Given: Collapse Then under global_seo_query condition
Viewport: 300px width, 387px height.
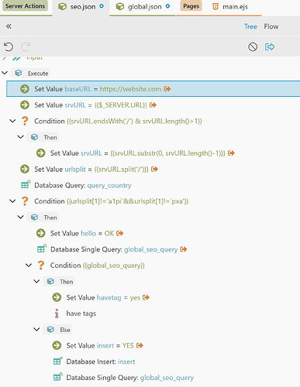Looking at the screenshot, I should coord(36,281).
